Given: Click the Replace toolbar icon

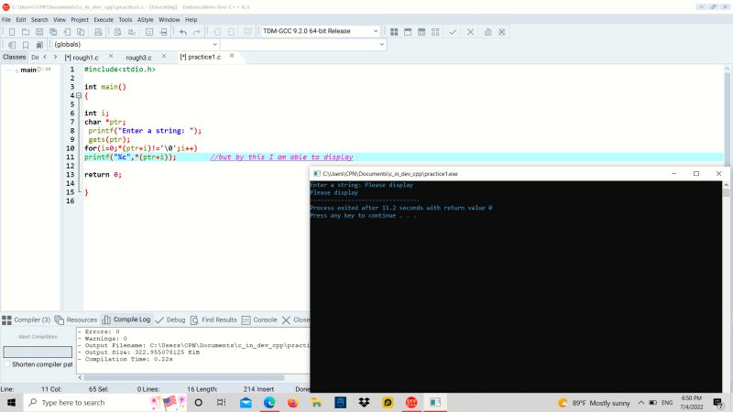Looking at the screenshot, I should click(x=132, y=32).
